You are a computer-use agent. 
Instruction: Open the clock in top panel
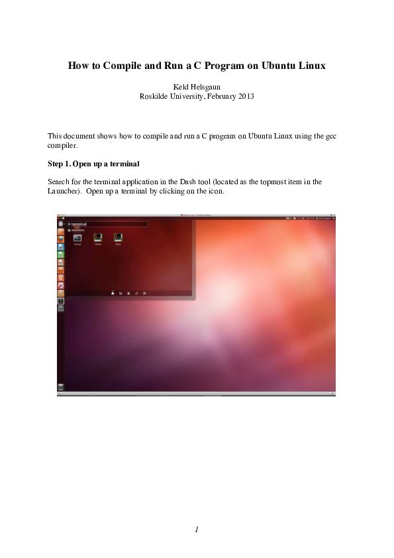point(311,219)
